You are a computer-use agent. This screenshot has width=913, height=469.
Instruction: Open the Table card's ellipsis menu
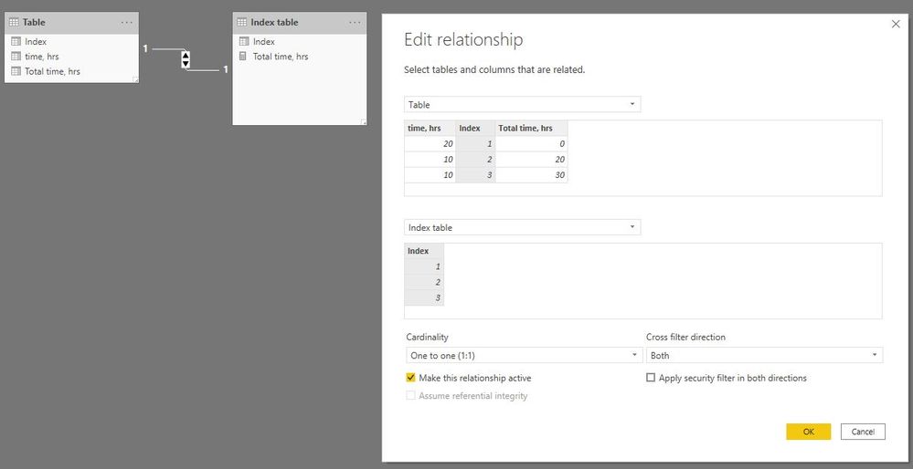[x=126, y=23]
